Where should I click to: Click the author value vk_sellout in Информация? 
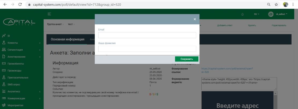155,69
